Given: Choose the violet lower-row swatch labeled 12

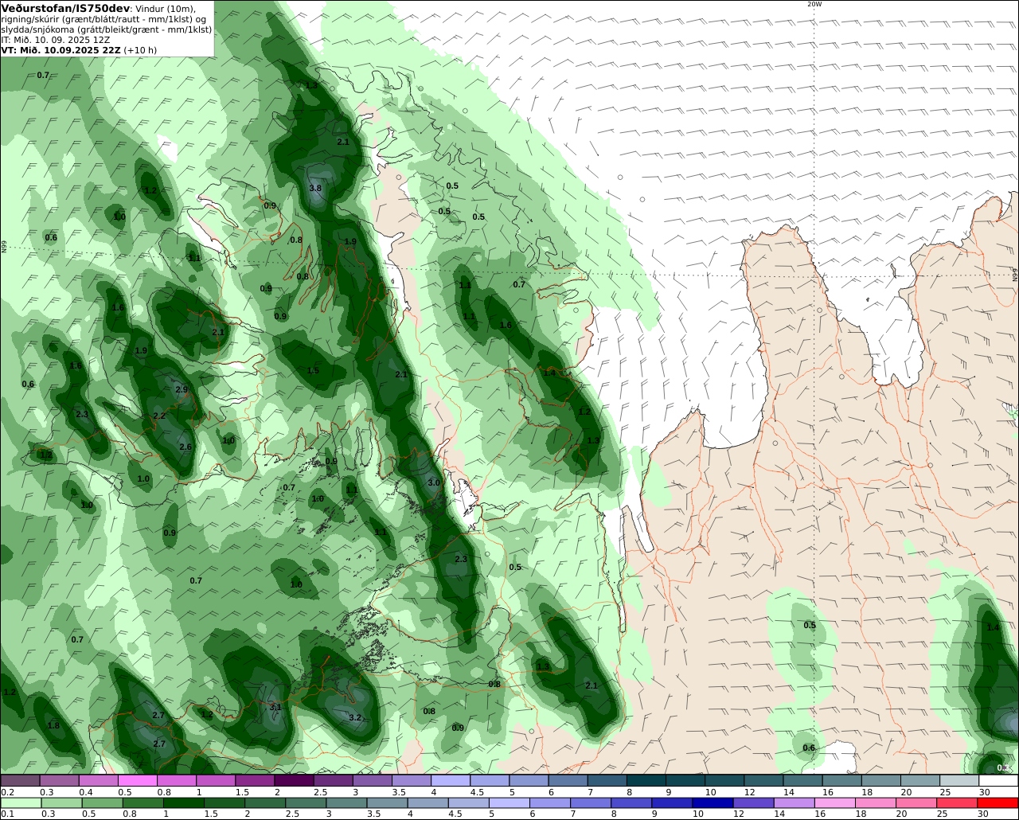Looking at the screenshot, I should tap(753, 802).
